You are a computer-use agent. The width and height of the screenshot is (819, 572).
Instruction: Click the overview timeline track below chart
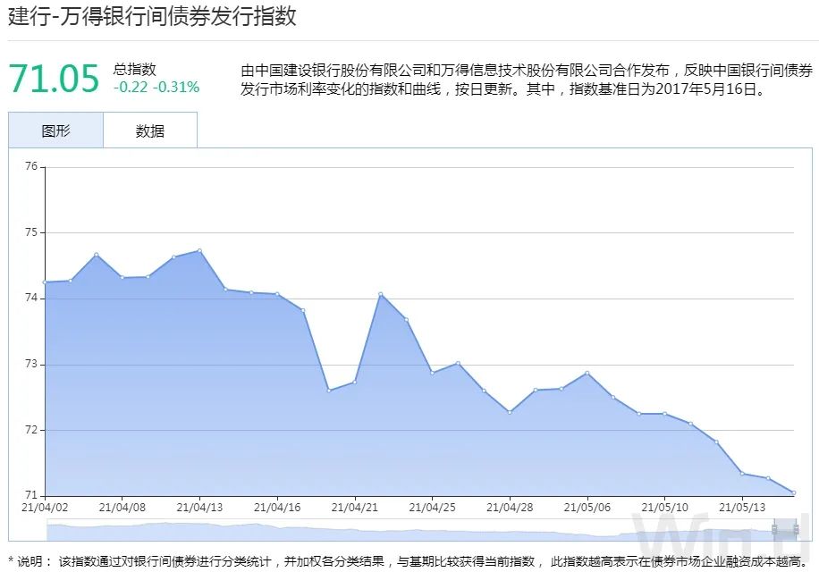[x=421, y=530]
